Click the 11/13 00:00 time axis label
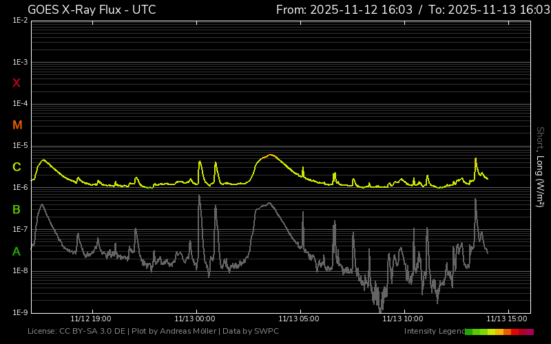 (195, 319)
